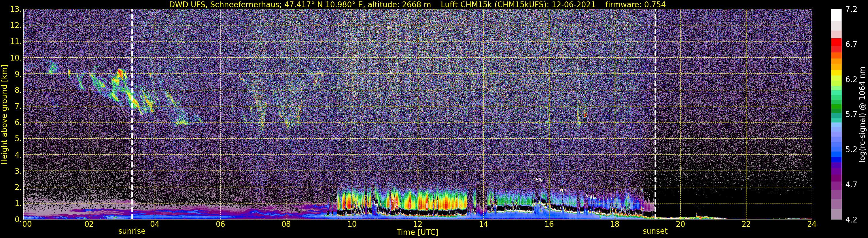The image size is (868, 238).
Task: Click the 'sunrise' label below the time axis
Action: click(132, 231)
